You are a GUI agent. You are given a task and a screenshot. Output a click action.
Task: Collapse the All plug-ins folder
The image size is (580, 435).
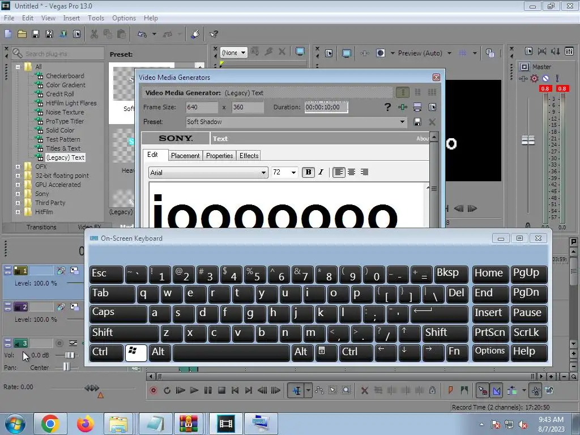pyautogui.click(x=18, y=67)
